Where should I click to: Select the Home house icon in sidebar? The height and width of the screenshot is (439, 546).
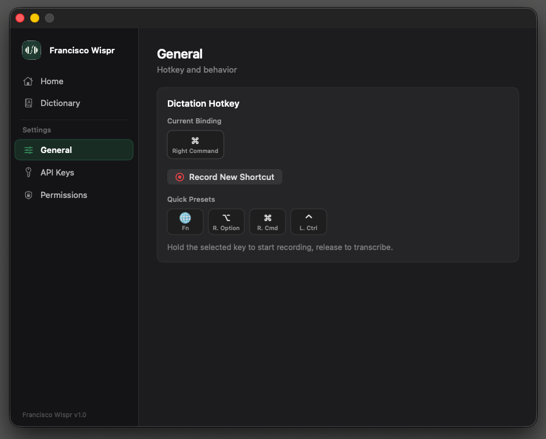(x=28, y=81)
